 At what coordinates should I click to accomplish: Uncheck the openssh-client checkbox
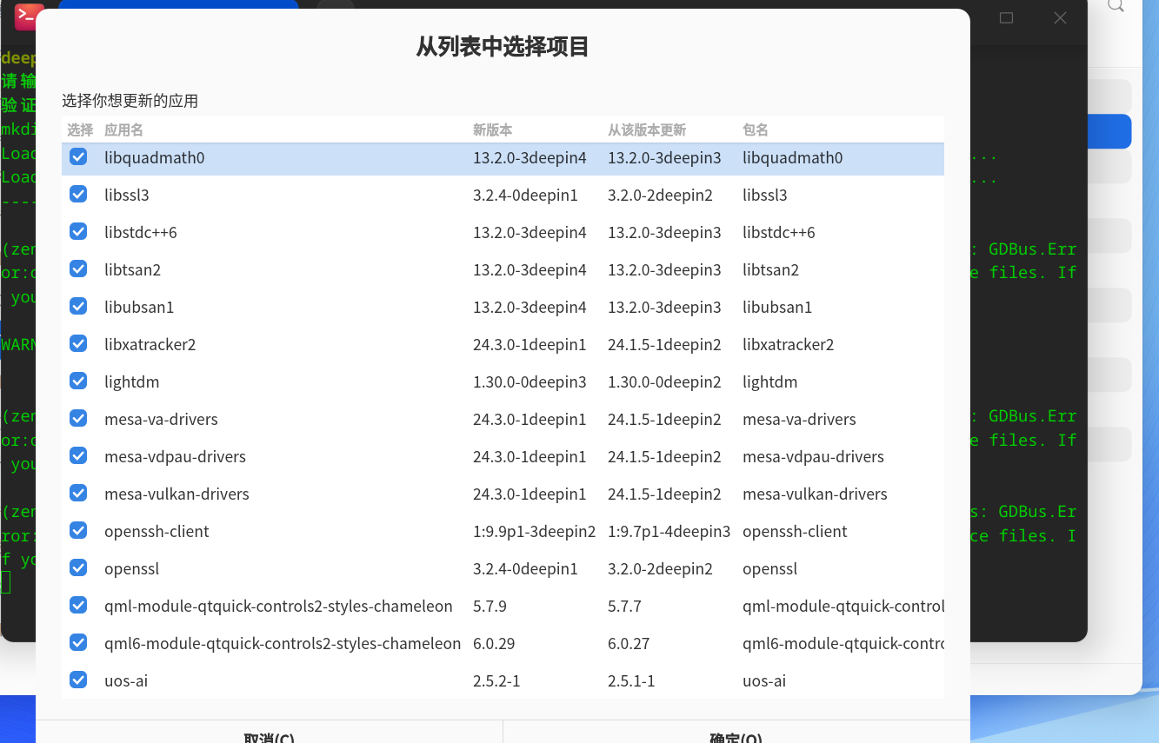click(x=78, y=531)
